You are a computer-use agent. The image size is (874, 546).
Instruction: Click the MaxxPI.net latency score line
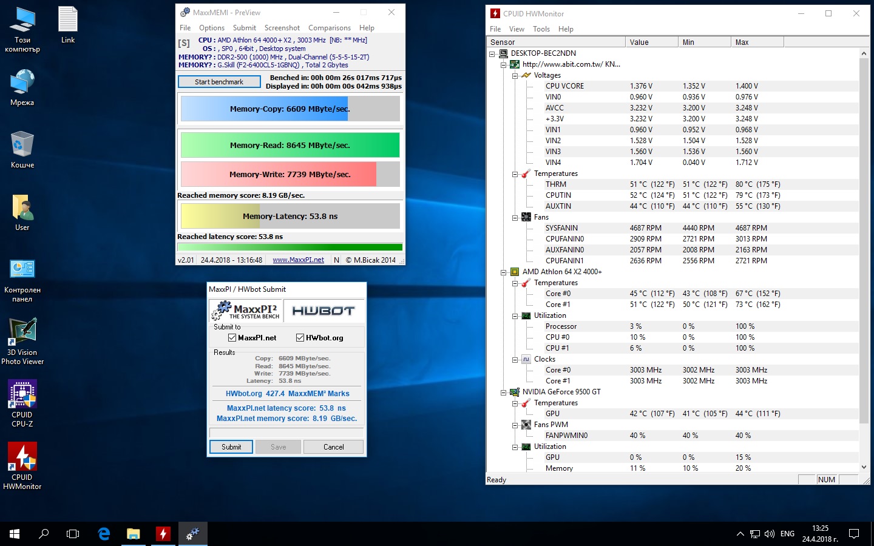pos(286,408)
